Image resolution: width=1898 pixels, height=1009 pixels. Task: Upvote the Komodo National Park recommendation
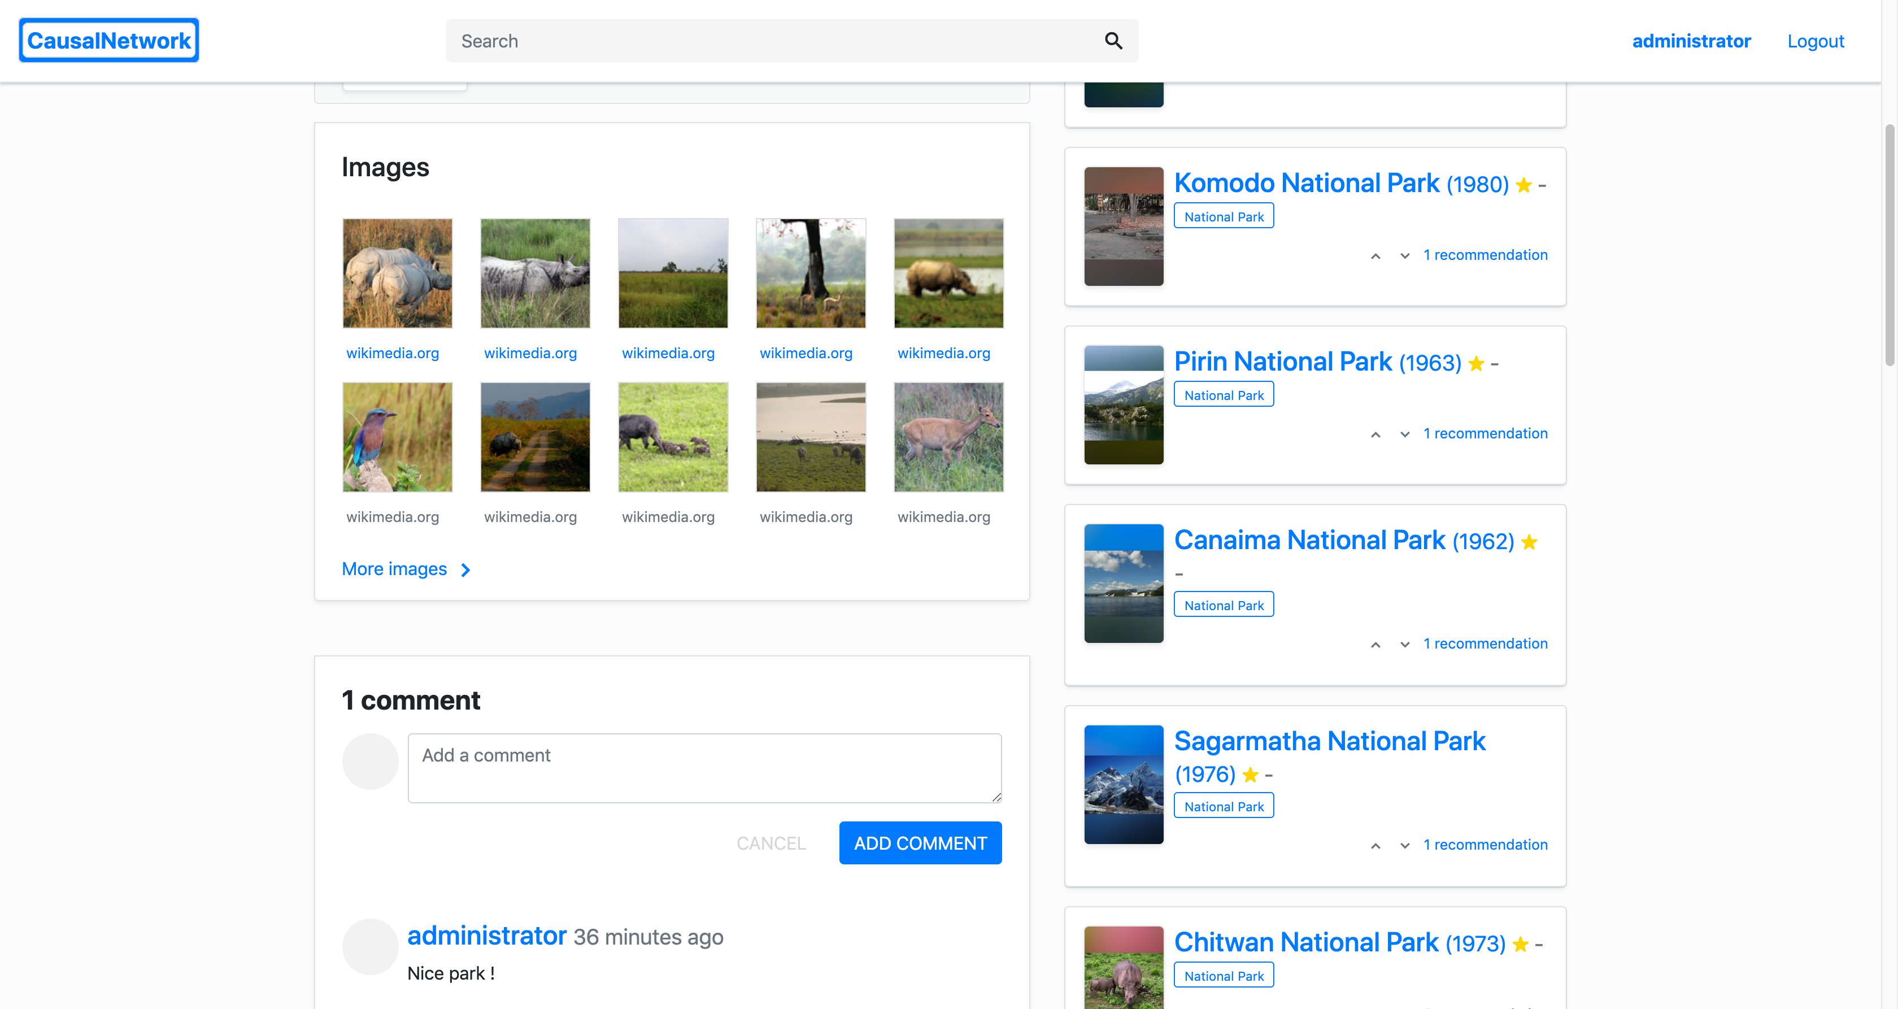[1375, 256]
